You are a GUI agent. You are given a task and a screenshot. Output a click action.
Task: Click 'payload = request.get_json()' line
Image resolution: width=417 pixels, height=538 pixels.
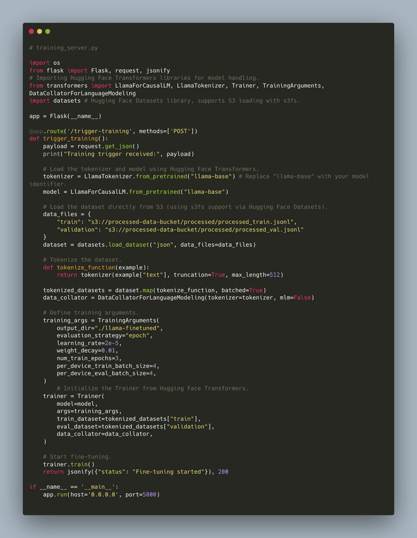91,146
